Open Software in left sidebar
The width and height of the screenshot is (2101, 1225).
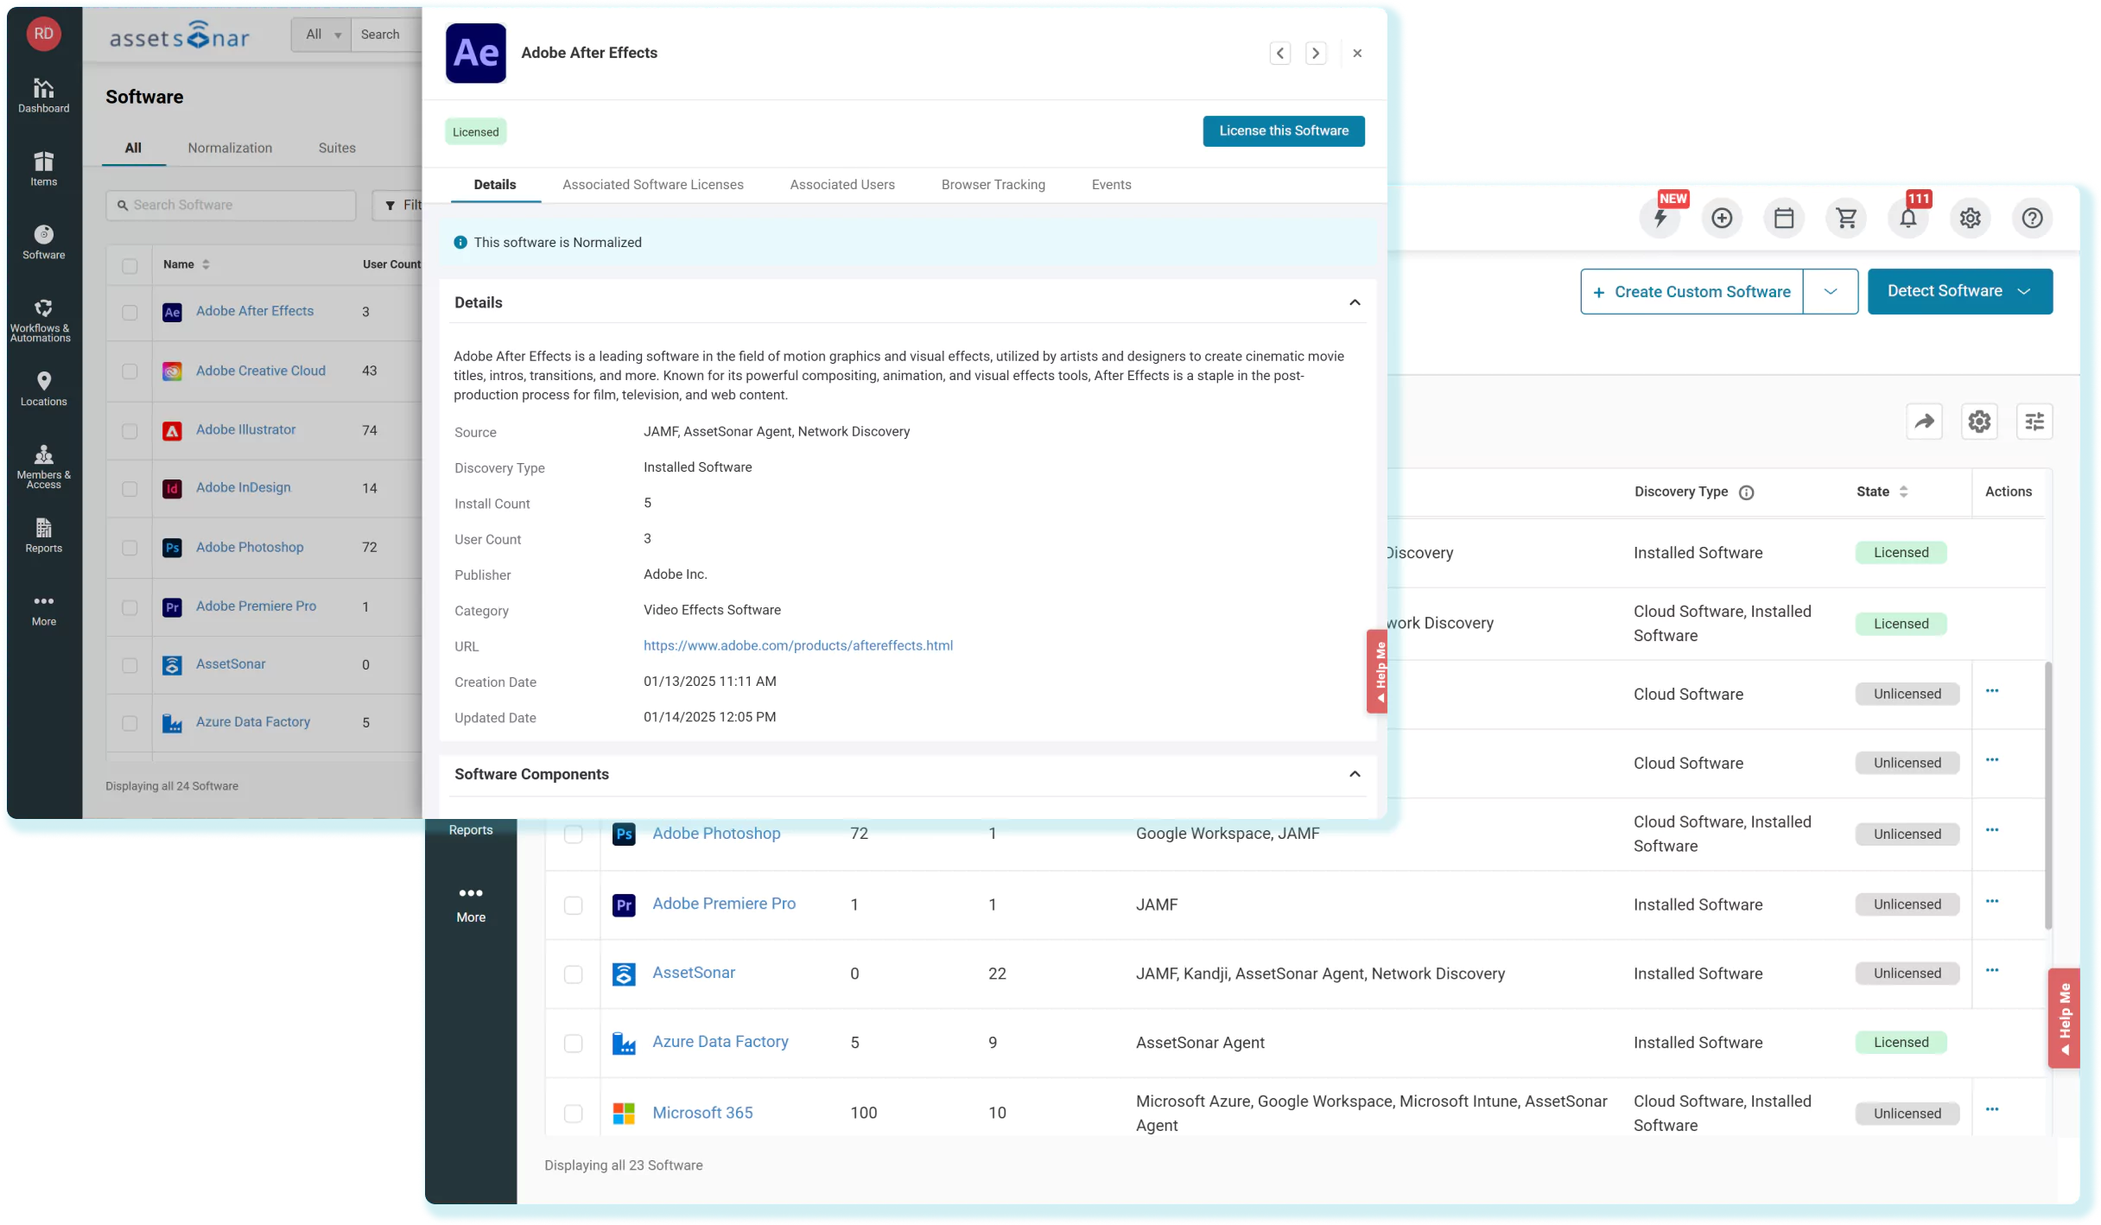pyautogui.click(x=43, y=242)
